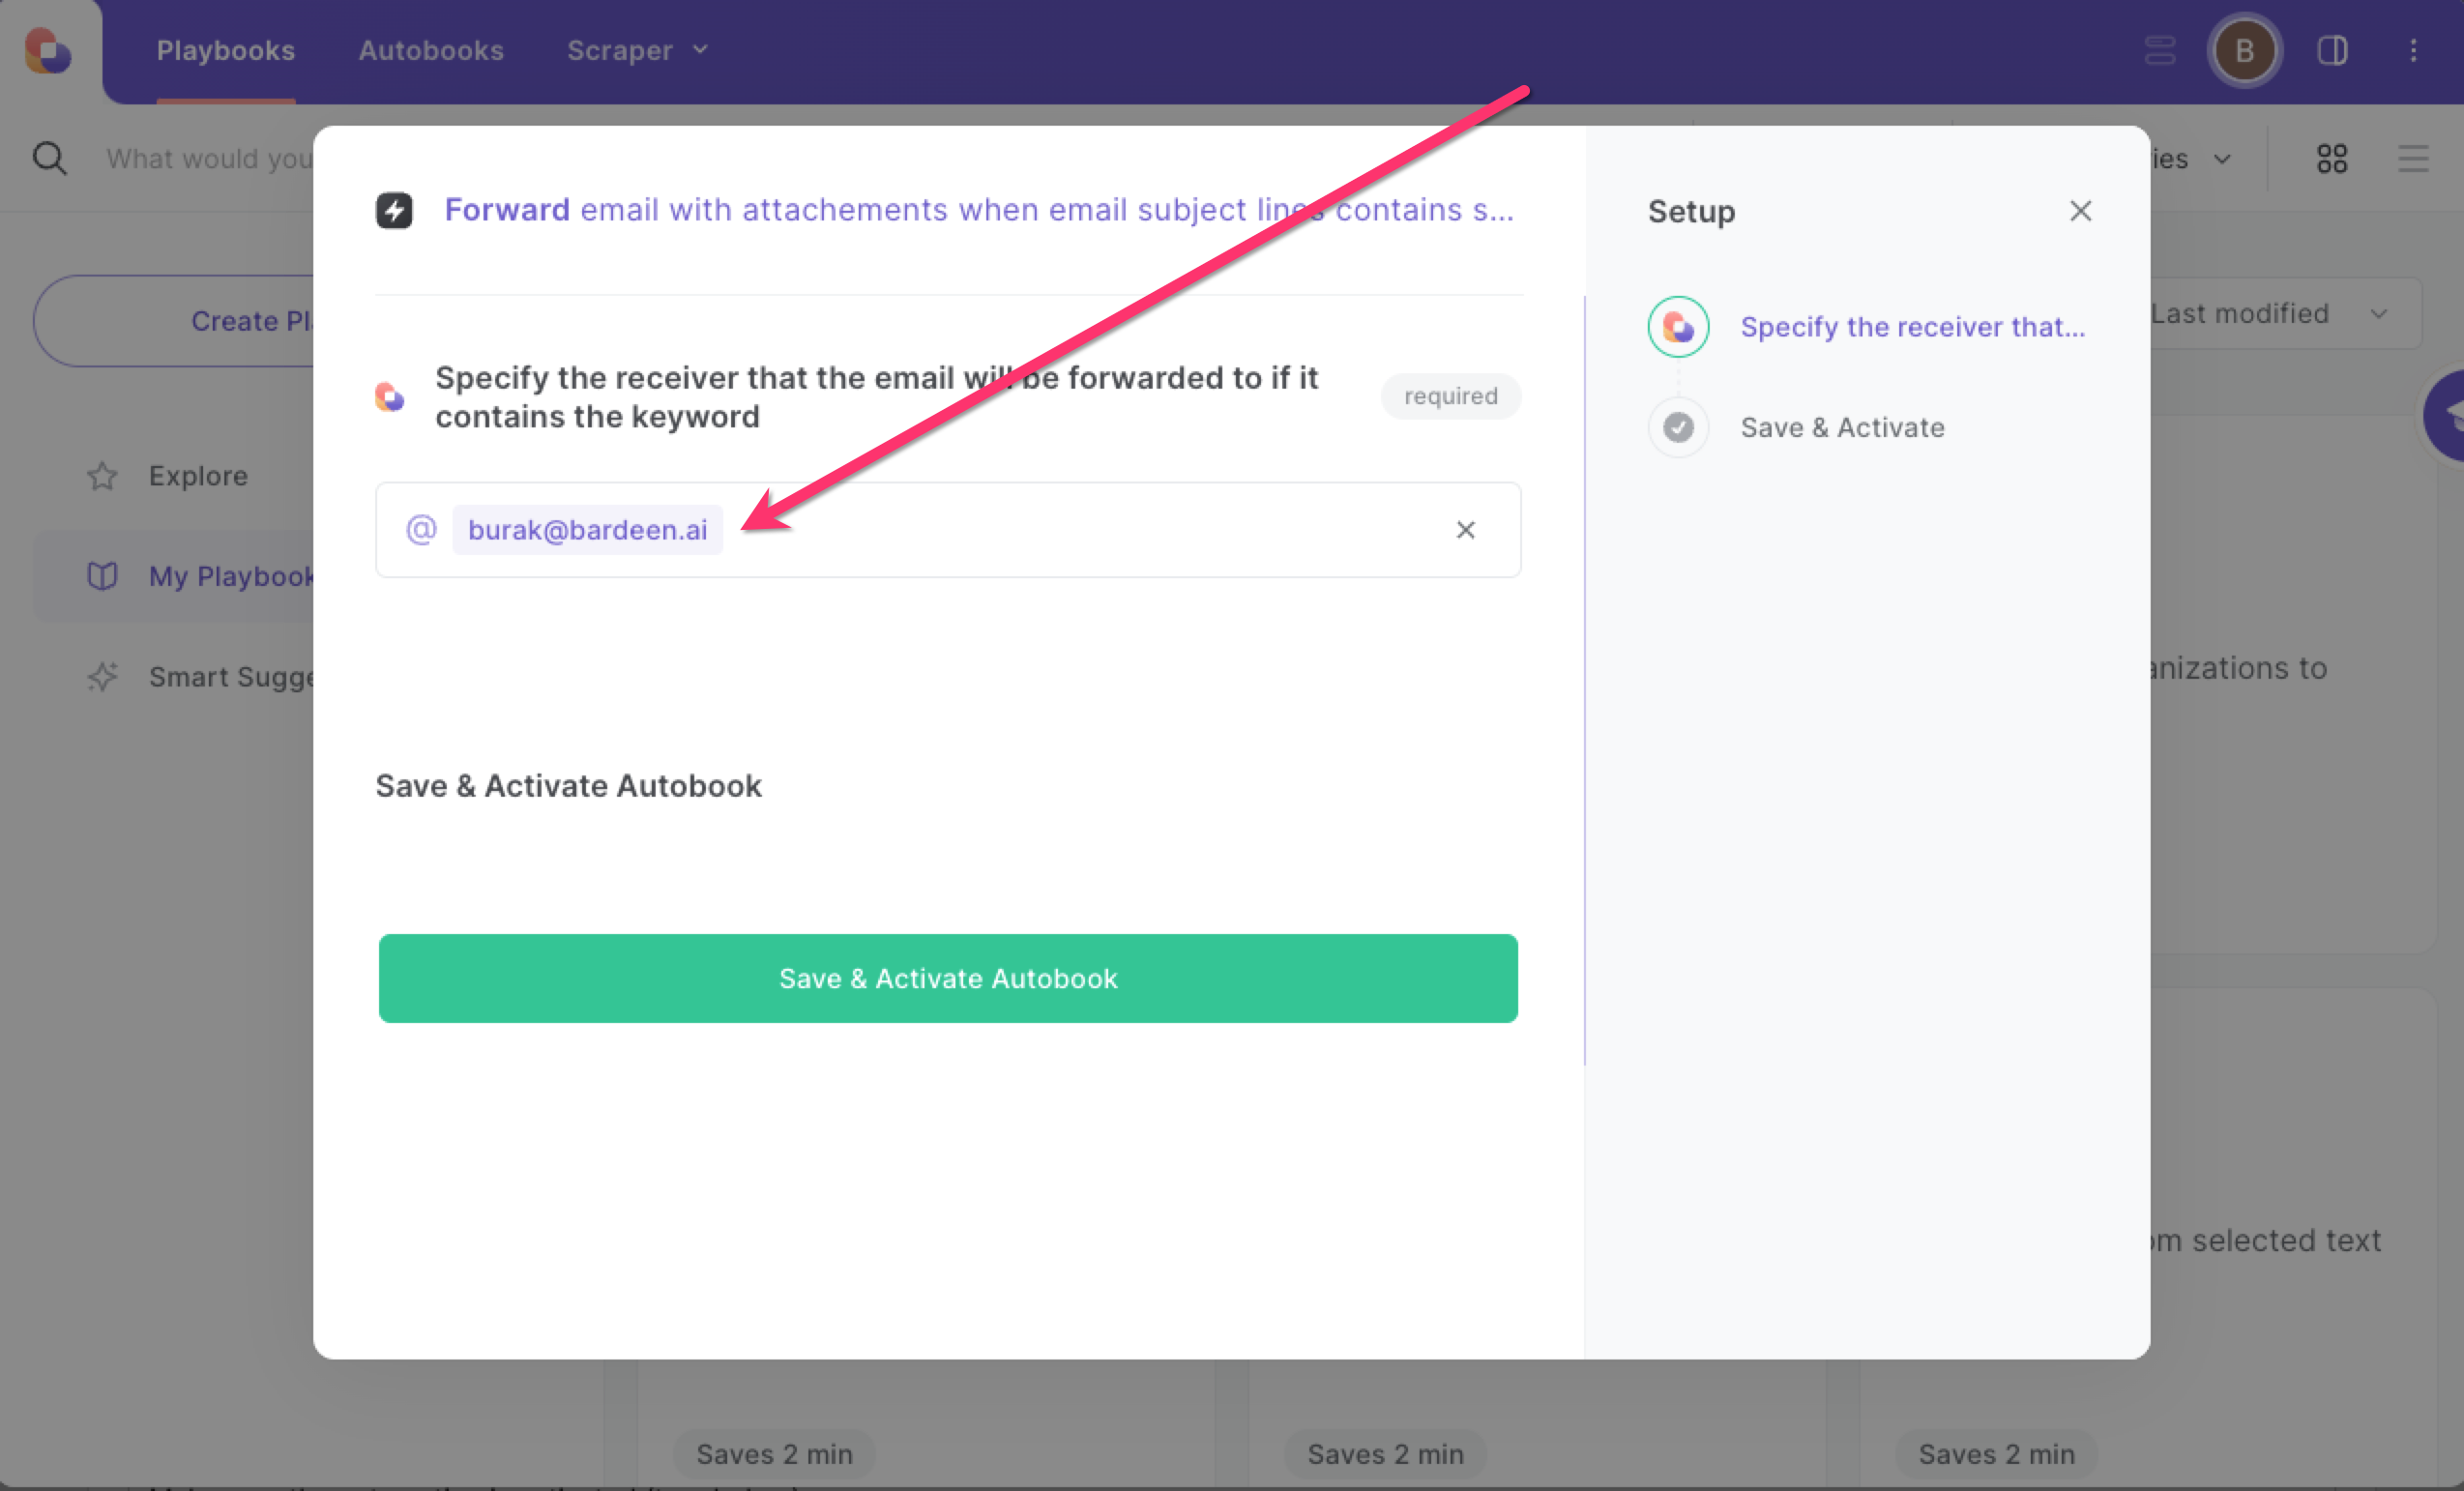Image resolution: width=2464 pixels, height=1491 pixels.
Task: Click the Bardeen icon beside receiver question
Action: tap(390, 397)
